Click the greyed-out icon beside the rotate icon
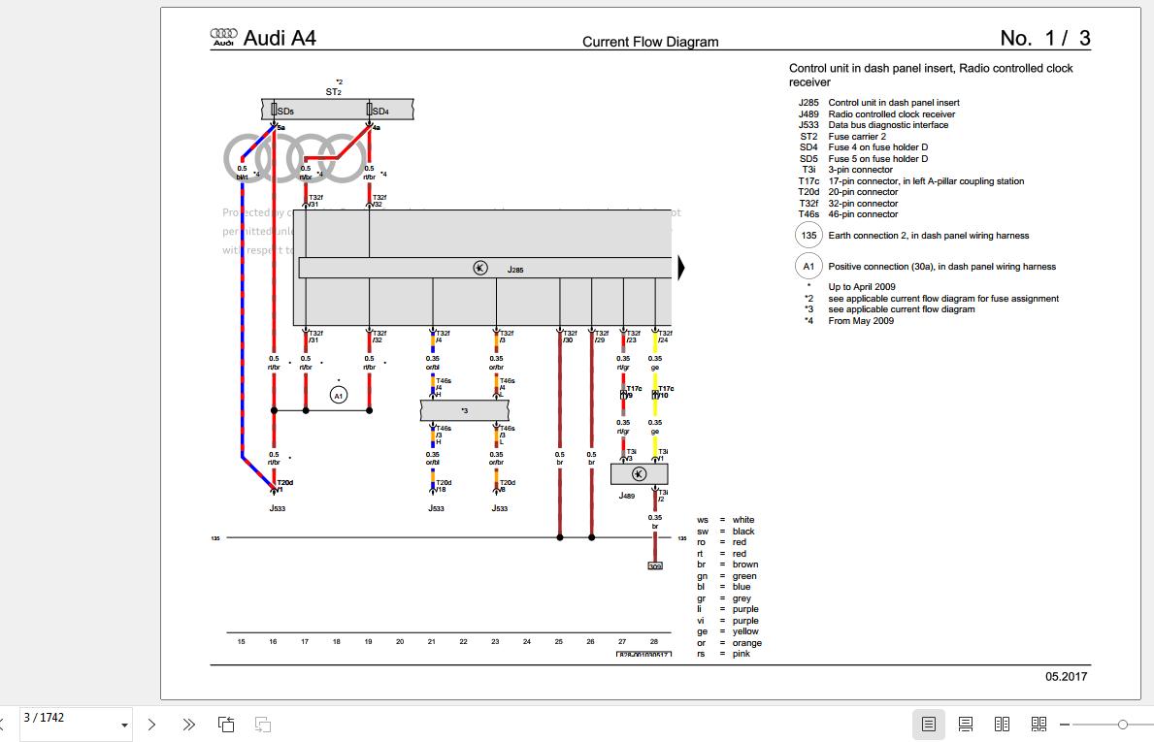1154x742 pixels. pos(263,725)
